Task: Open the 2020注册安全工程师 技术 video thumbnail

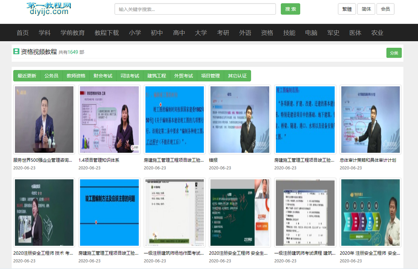Action: pos(44,213)
